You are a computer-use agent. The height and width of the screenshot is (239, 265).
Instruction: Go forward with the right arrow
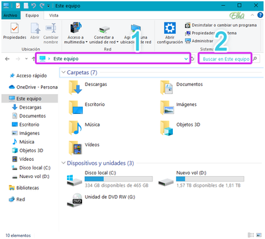click(x=18, y=59)
